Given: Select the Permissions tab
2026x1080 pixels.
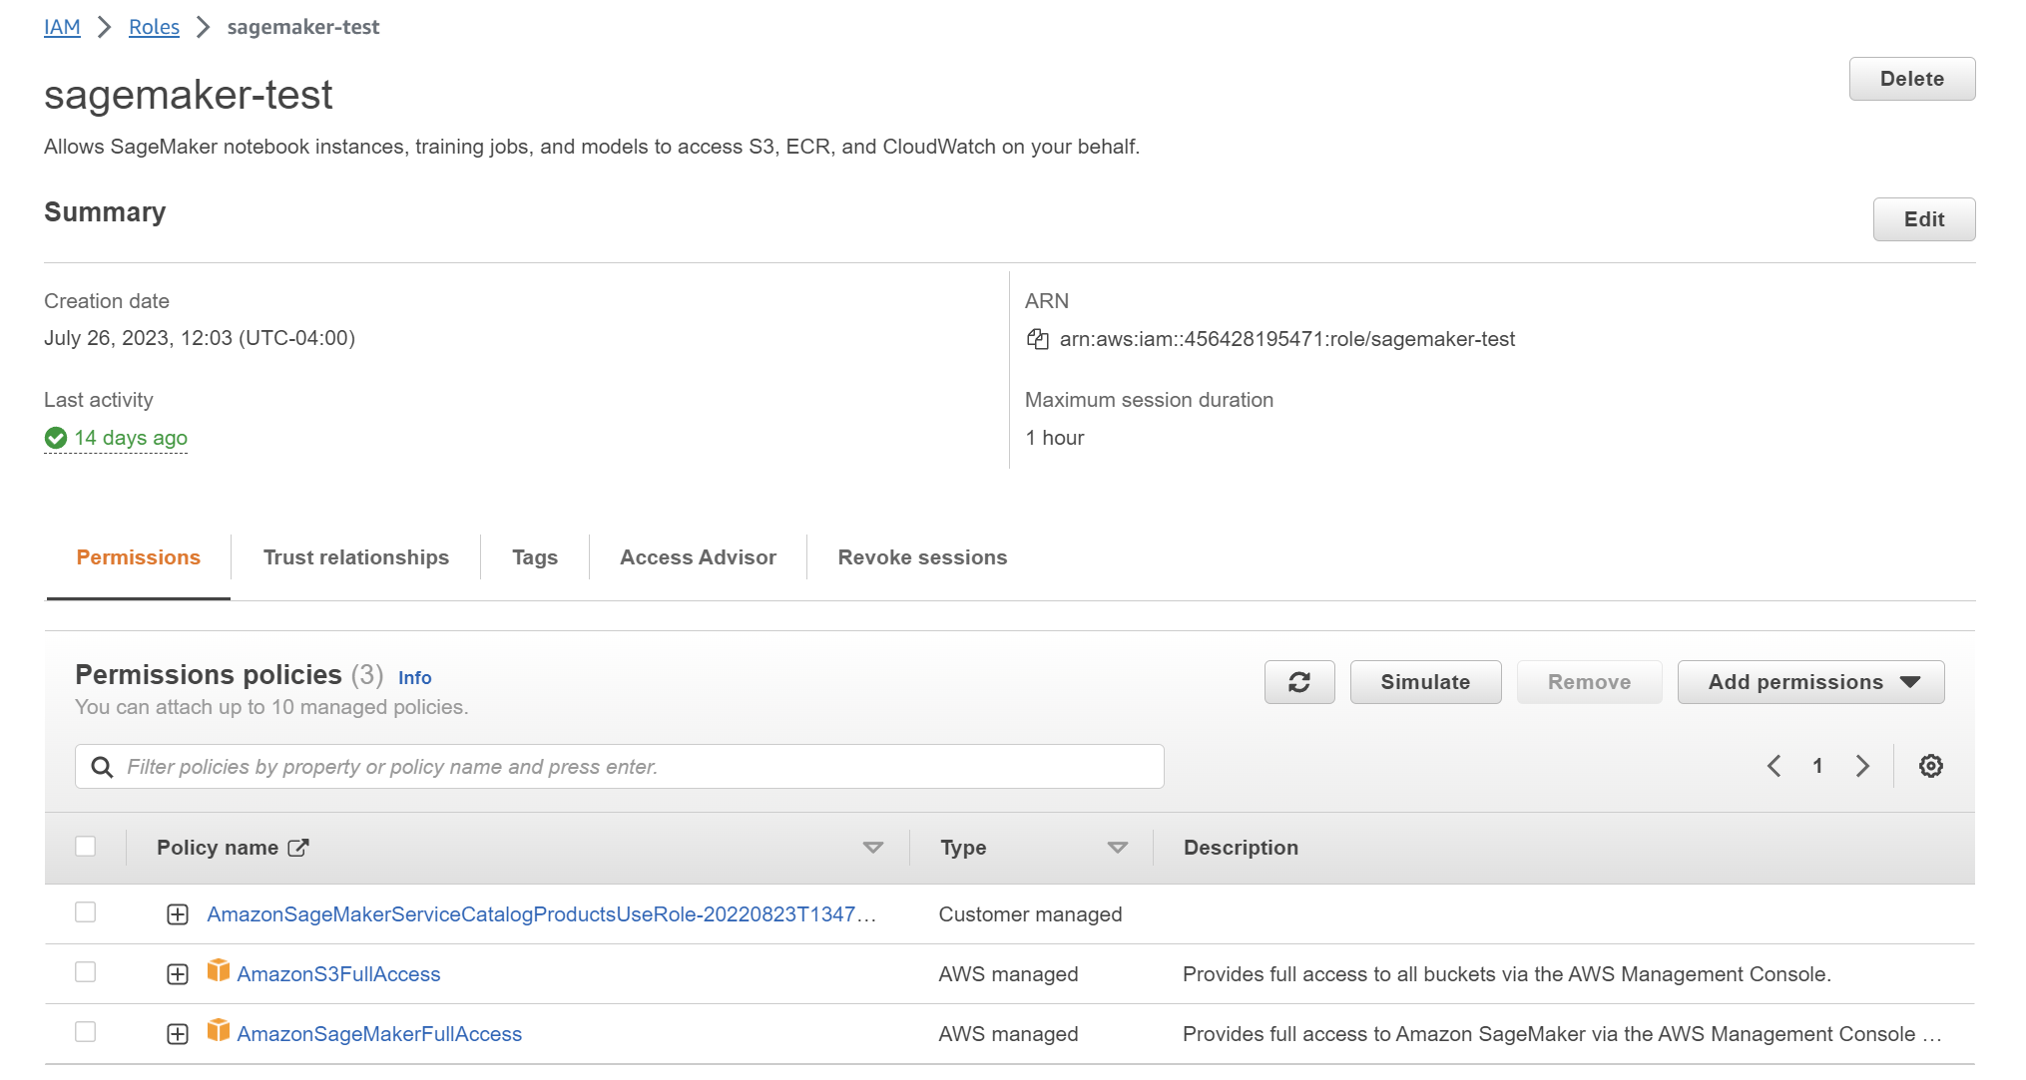Looking at the screenshot, I should point(139,557).
